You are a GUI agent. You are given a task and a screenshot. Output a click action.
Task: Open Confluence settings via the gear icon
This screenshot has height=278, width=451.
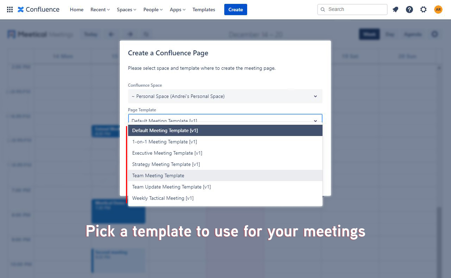[423, 10]
